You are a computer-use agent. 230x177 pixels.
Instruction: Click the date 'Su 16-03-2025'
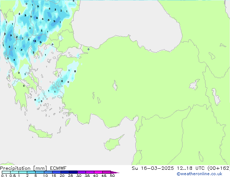153,168
